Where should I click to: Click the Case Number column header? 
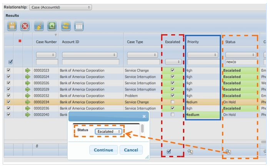point(46,42)
